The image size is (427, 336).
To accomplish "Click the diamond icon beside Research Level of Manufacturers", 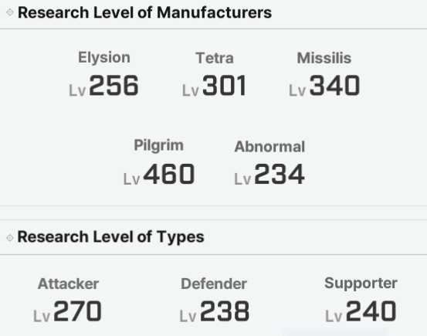I will coord(10,12).
